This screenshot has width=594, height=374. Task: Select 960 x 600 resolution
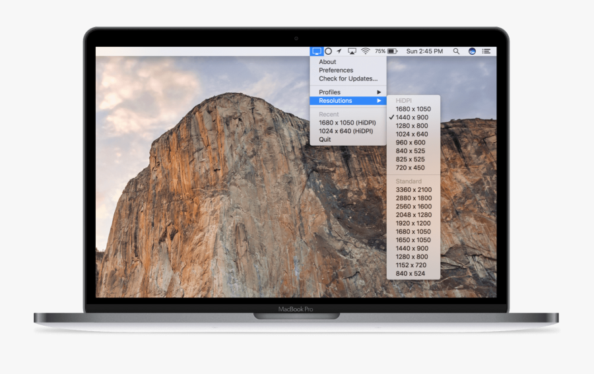(x=413, y=142)
